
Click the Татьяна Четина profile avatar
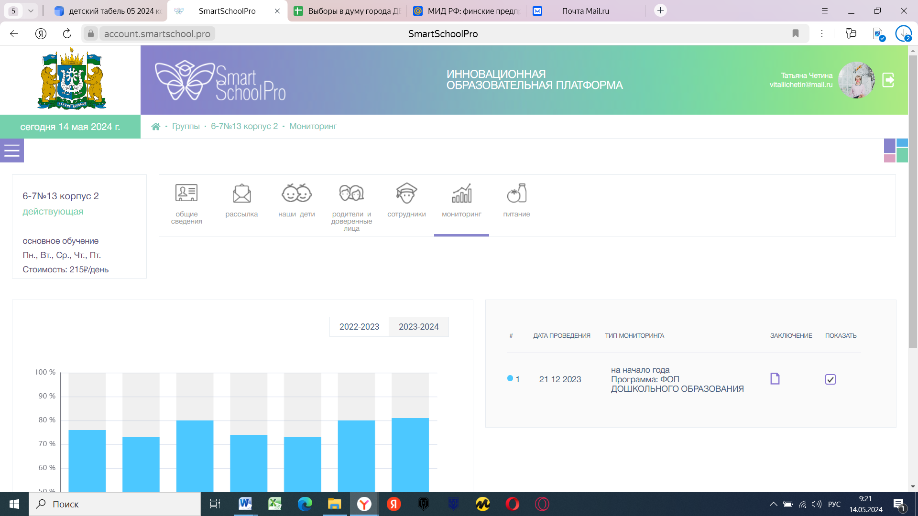tap(856, 80)
